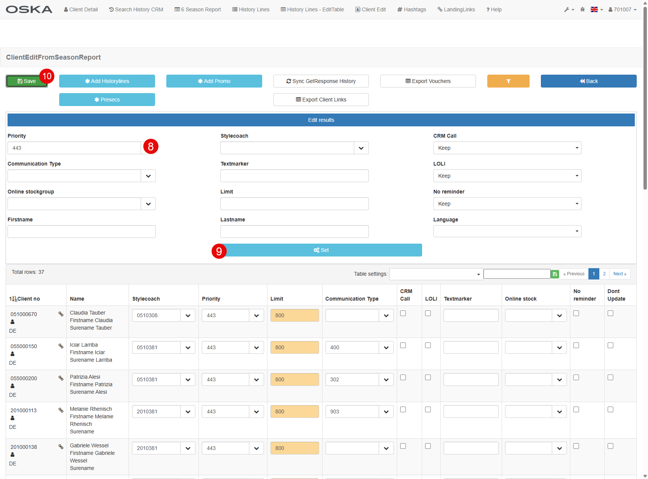Enable LOLI checkbox for Iciar Larriba

tap(428, 345)
